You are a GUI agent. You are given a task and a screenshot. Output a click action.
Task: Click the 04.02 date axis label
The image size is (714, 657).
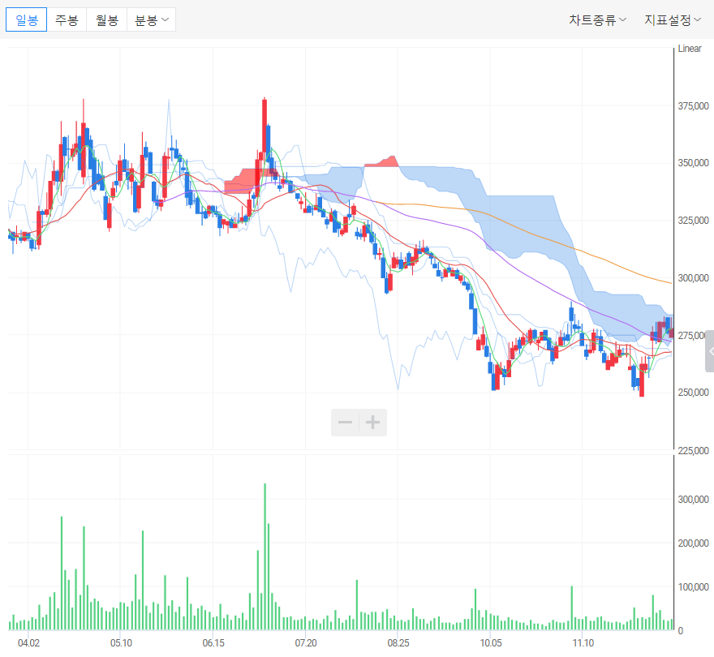28,643
